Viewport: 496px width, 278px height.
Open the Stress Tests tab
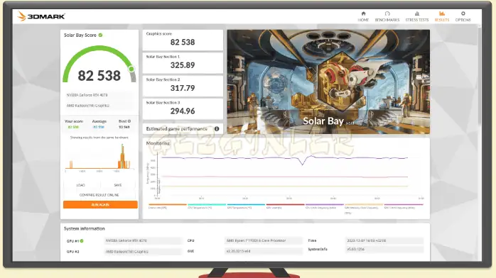pyautogui.click(x=417, y=16)
